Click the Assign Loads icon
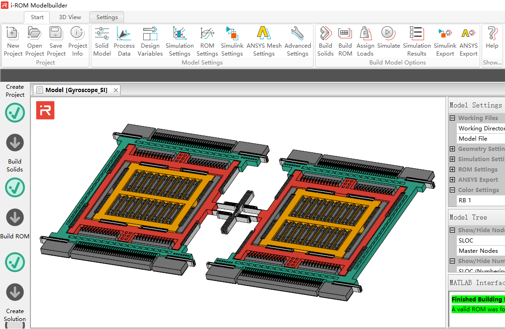The height and width of the screenshot is (329, 505). (365, 41)
